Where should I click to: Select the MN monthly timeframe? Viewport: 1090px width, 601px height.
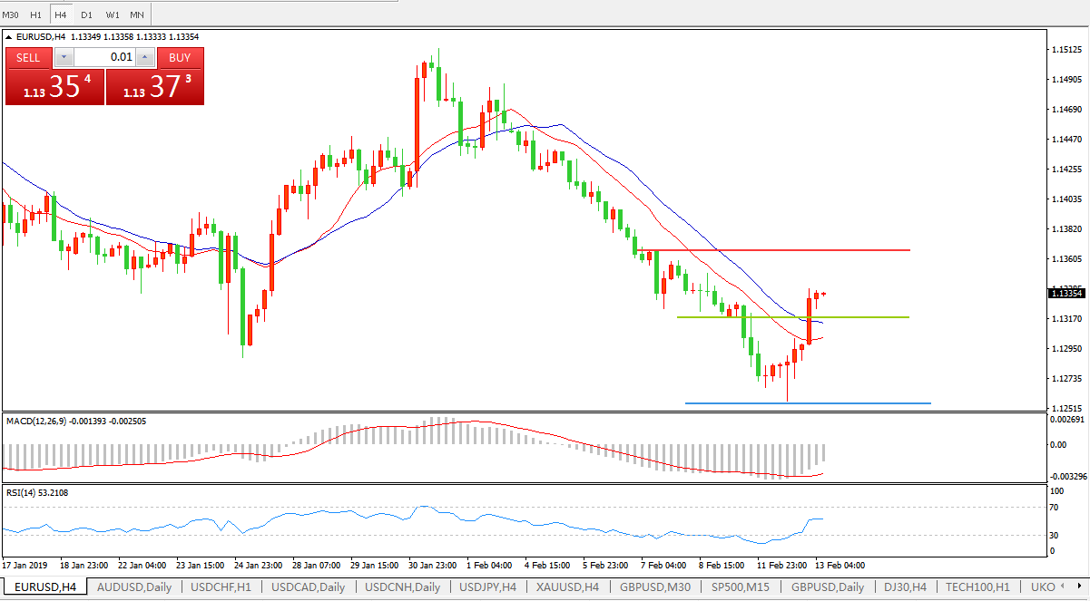tap(136, 15)
